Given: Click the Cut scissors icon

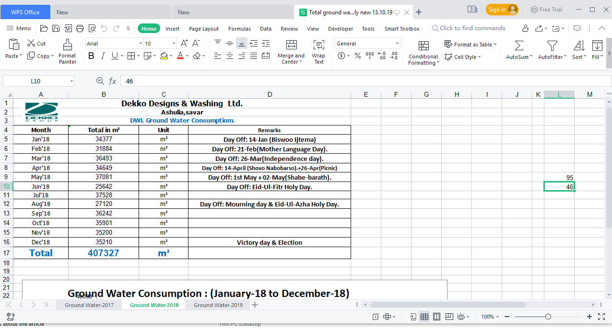Looking at the screenshot, I should coord(31,43).
